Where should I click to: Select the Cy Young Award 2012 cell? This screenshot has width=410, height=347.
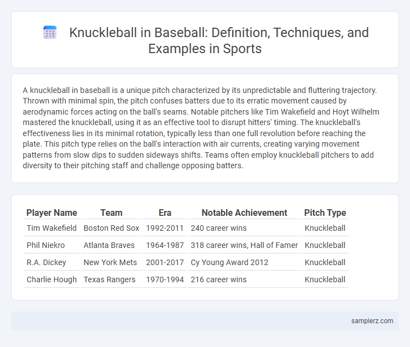tap(244, 262)
